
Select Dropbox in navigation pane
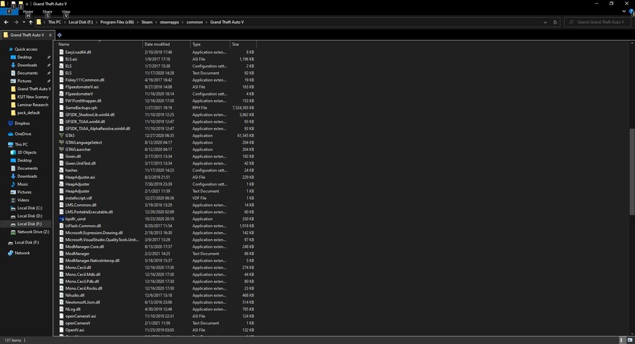pyautogui.click(x=22, y=123)
